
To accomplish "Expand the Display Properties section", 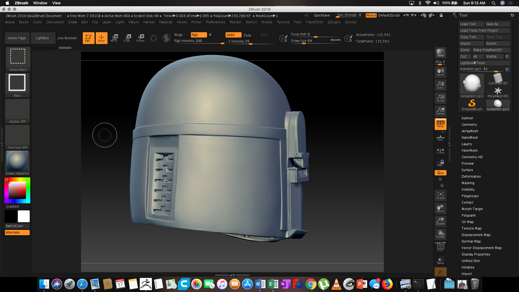I will (x=476, y=254).
